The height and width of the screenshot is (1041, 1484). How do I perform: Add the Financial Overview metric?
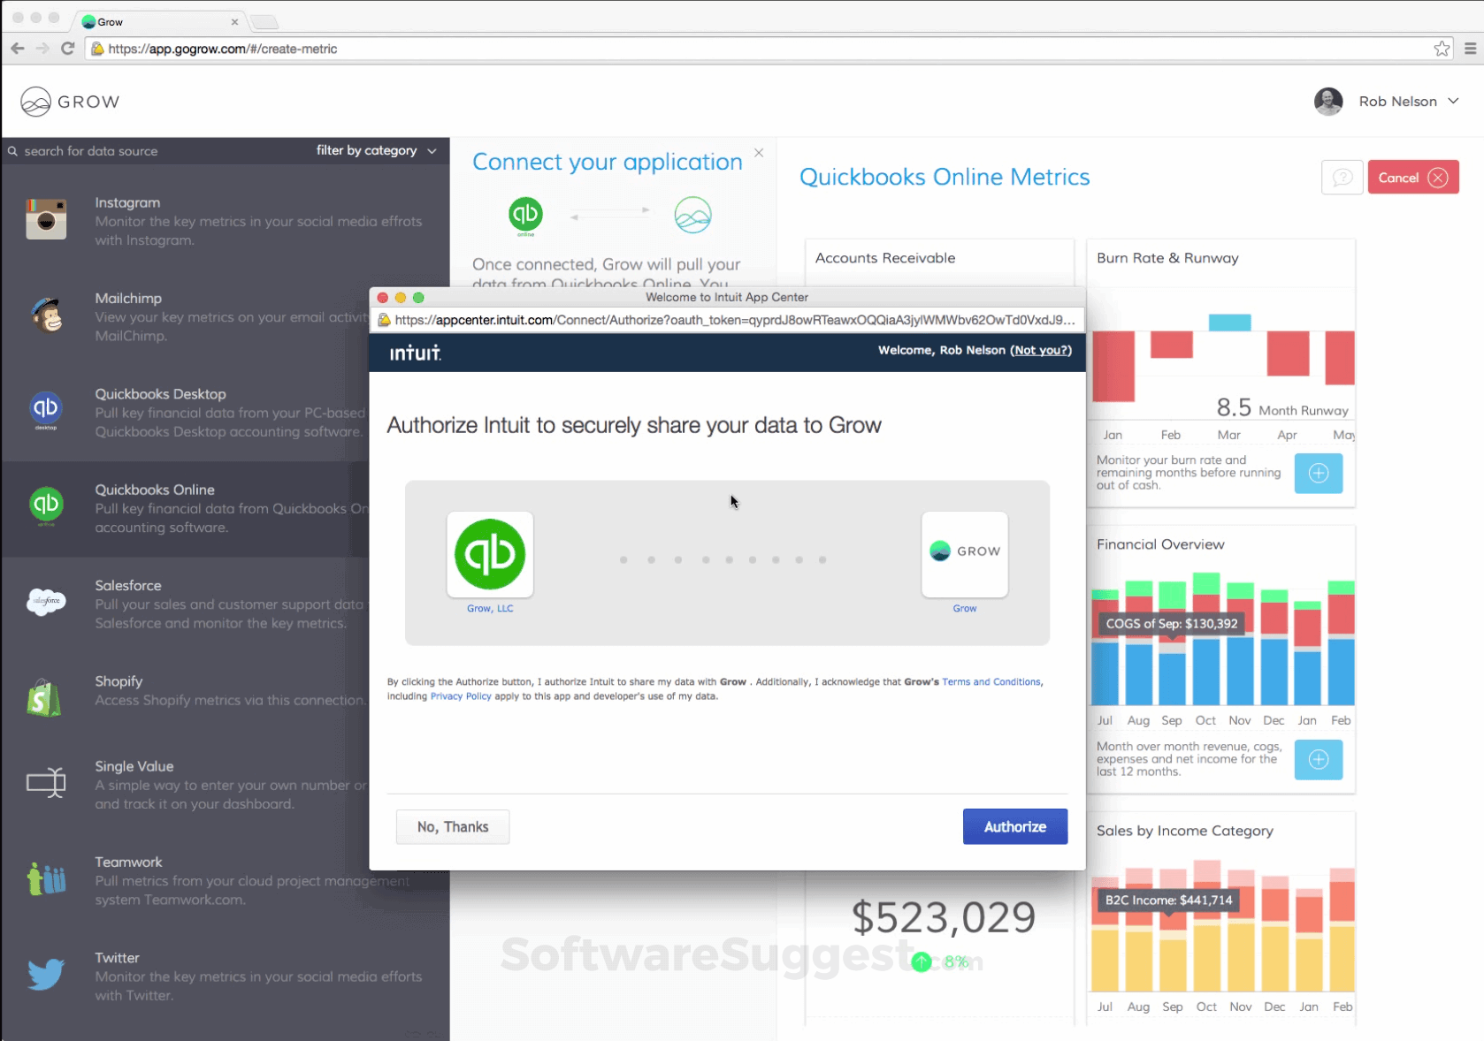point(1318,759)
